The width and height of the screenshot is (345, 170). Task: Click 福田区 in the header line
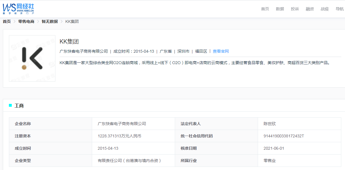click(201, 51)
